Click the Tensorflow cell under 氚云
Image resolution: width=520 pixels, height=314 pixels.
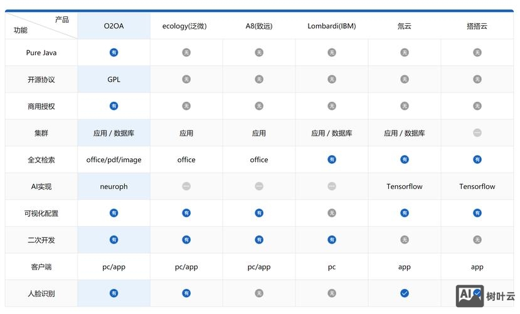click(405, 187)
